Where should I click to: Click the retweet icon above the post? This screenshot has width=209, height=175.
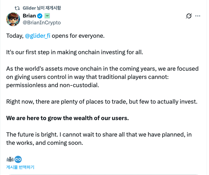click(x=17, y=8)
